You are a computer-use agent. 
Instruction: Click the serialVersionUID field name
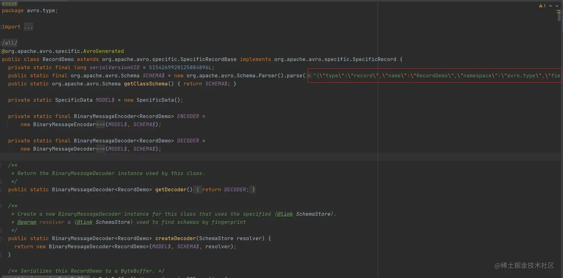click(x=114, y=67)
